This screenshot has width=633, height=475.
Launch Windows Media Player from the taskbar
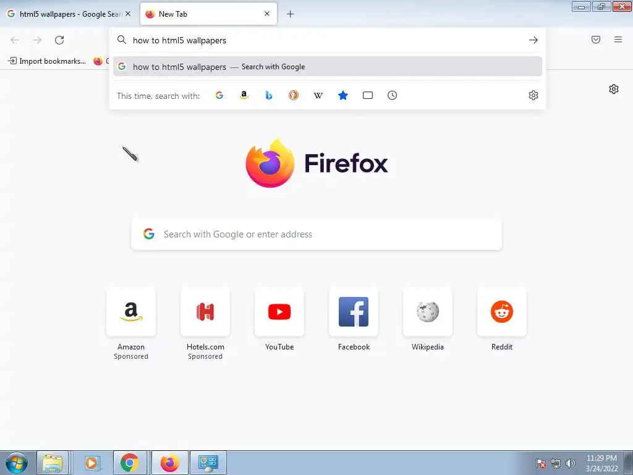click(91, 463)
